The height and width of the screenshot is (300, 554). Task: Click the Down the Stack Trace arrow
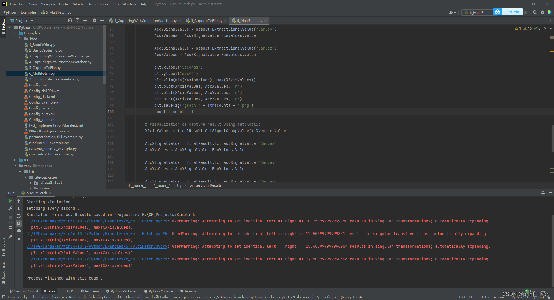19,208
